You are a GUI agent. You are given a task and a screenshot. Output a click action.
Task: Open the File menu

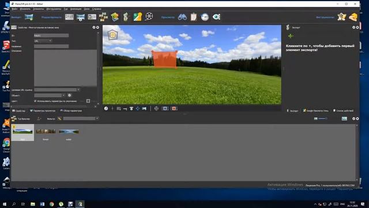[14, 9]
